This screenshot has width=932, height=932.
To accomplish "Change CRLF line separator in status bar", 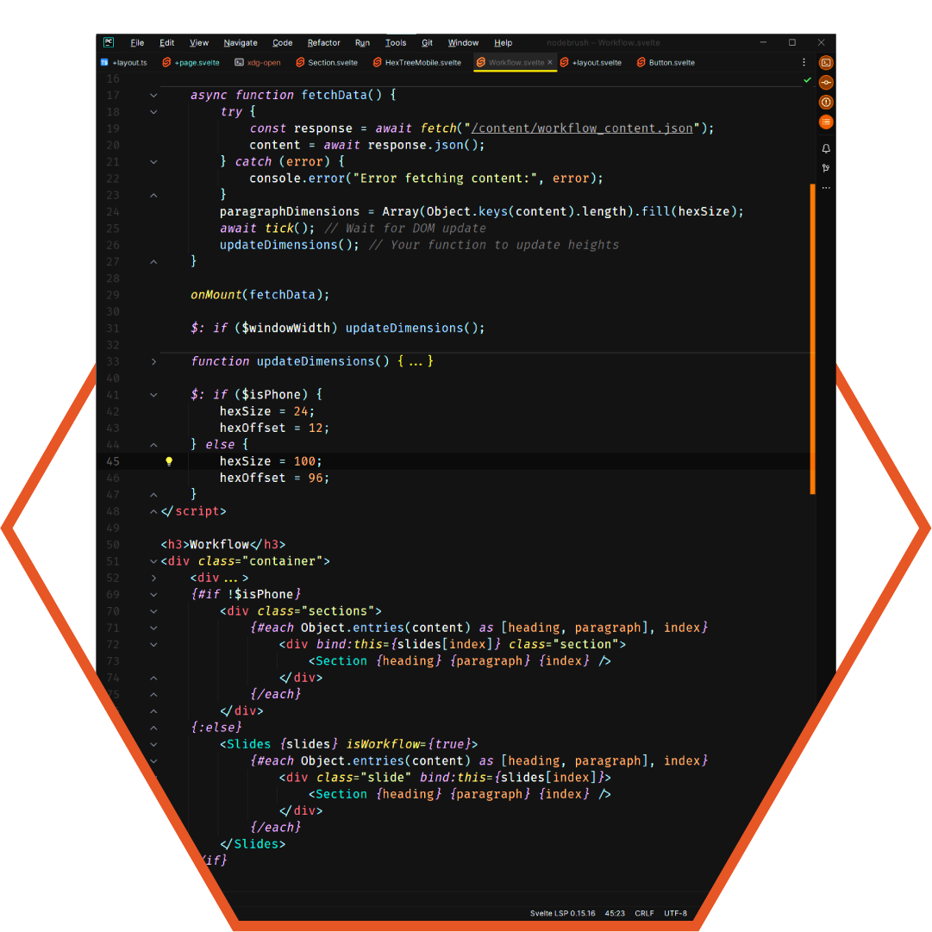I will coord(644,913).
